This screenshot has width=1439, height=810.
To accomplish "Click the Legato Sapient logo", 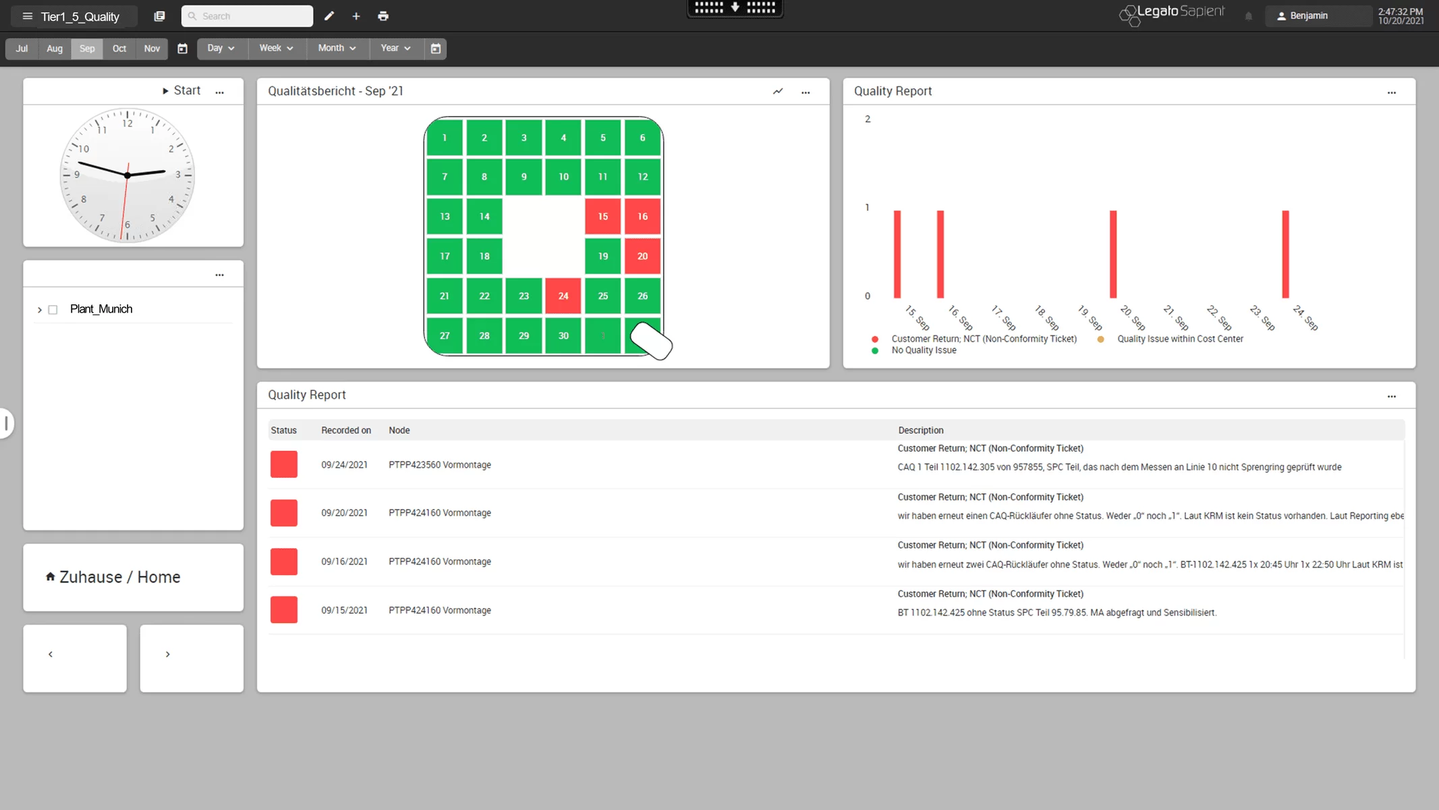I will (1172, 15).
